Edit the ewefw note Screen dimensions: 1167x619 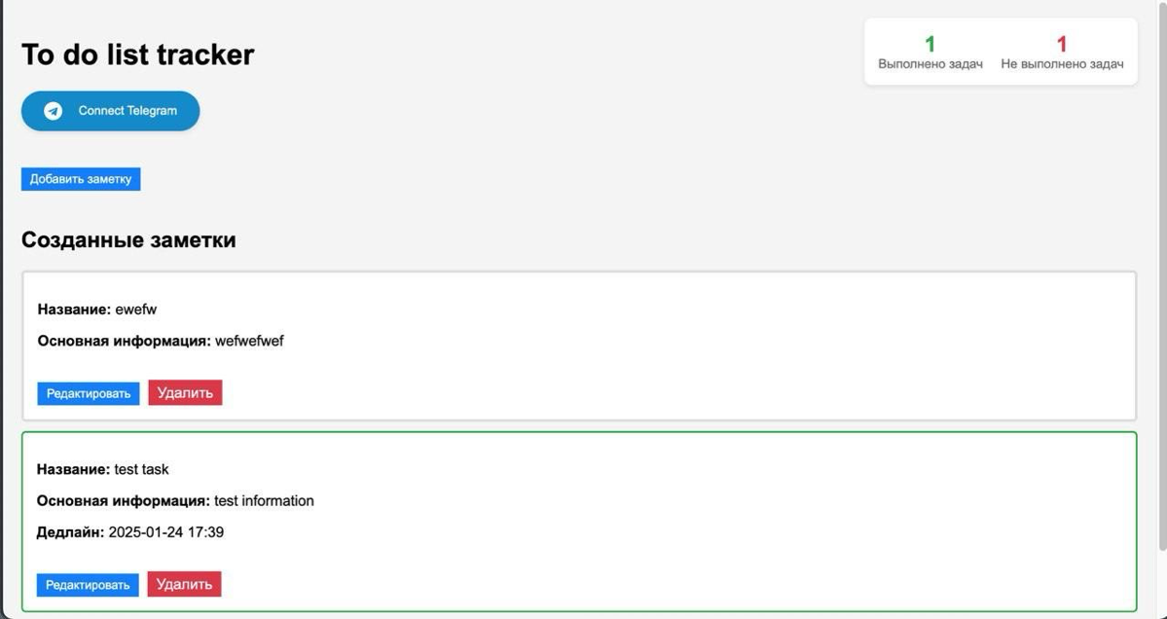point(88,393)
